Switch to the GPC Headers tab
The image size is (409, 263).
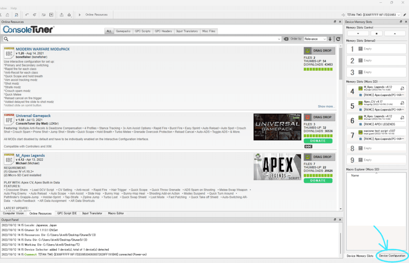point(163,31)
